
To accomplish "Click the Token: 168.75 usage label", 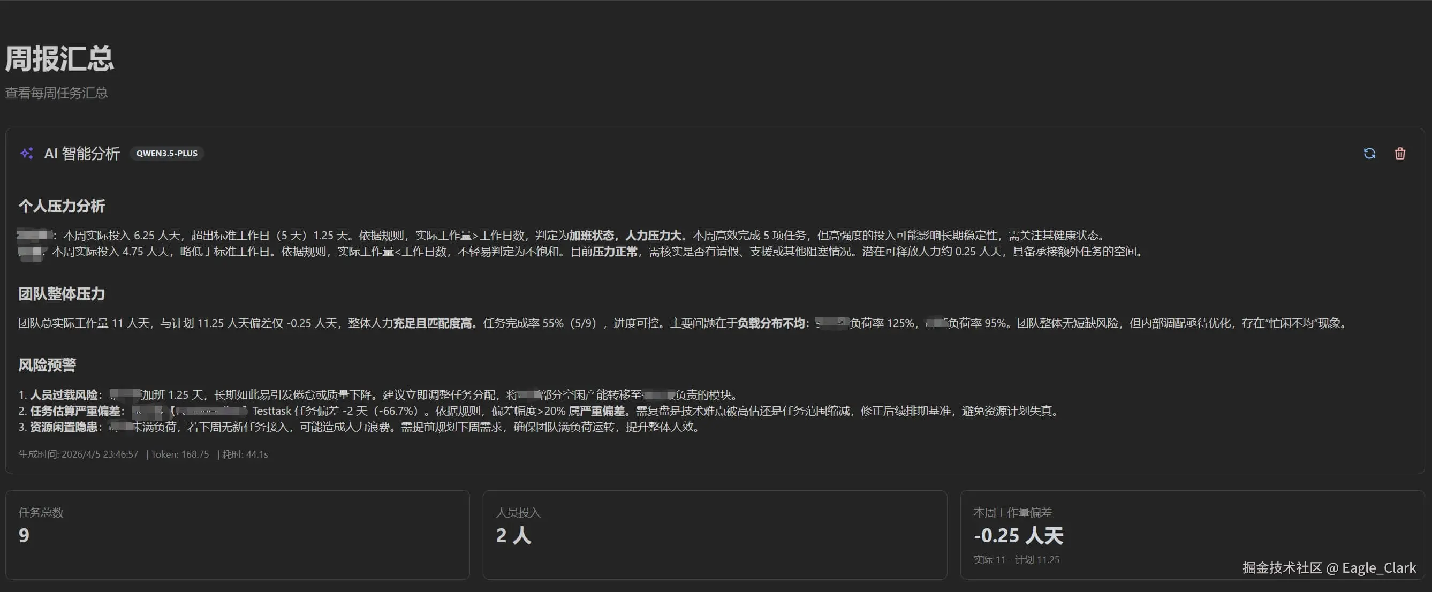I will (x=180, y=454).
